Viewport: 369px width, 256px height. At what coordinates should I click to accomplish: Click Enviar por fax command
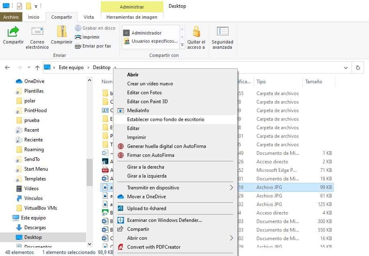point(93,46)
